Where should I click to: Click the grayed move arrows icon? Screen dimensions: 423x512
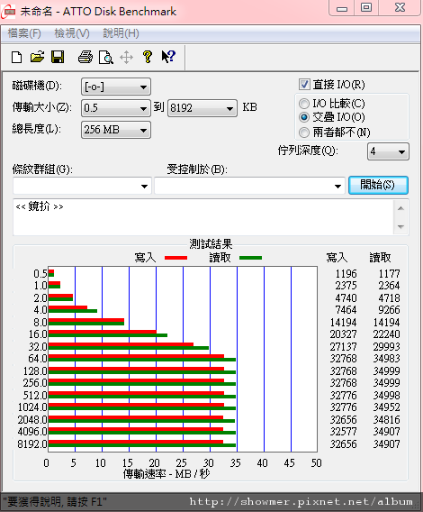click(126, 58)
